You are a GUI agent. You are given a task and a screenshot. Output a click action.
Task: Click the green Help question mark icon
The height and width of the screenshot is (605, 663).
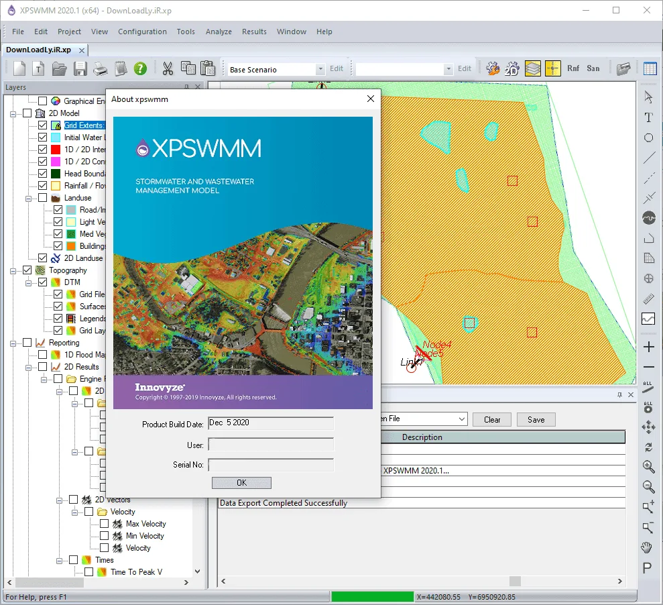pos(140,68)
